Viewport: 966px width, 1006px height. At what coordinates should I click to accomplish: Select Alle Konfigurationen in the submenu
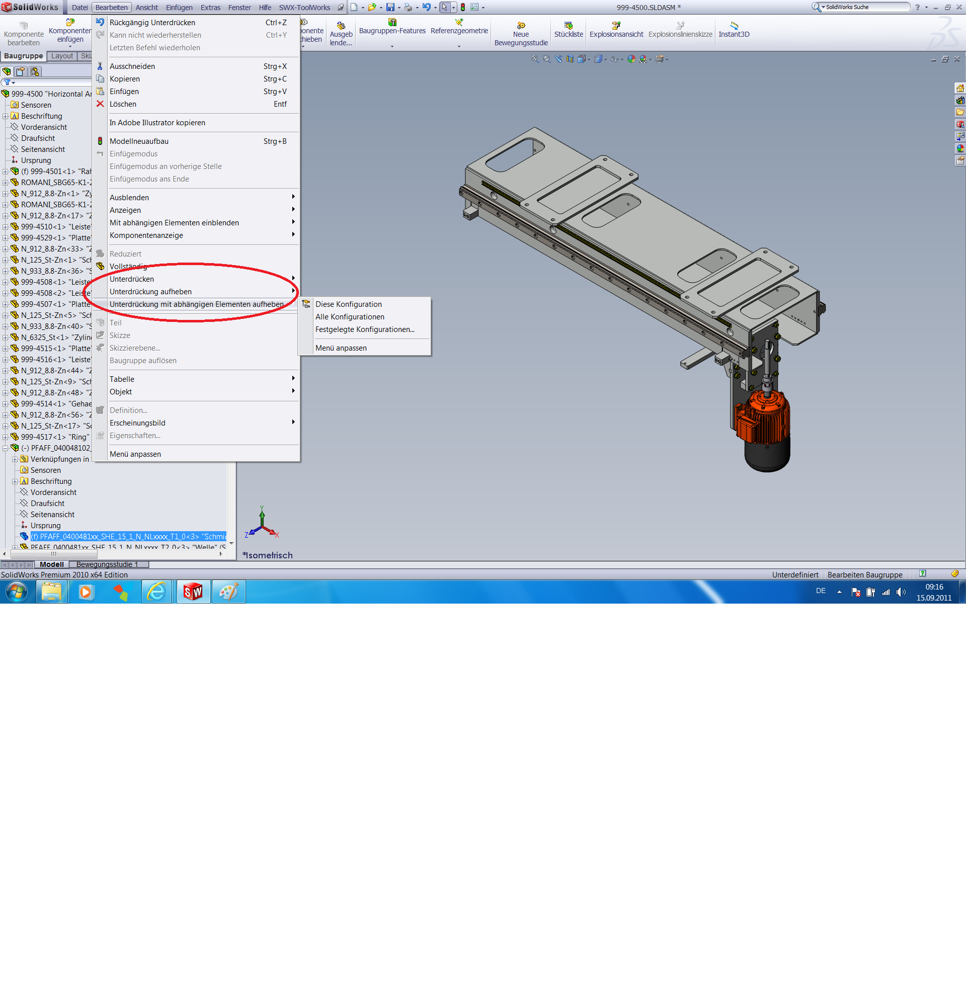click(x=350, y=317)
